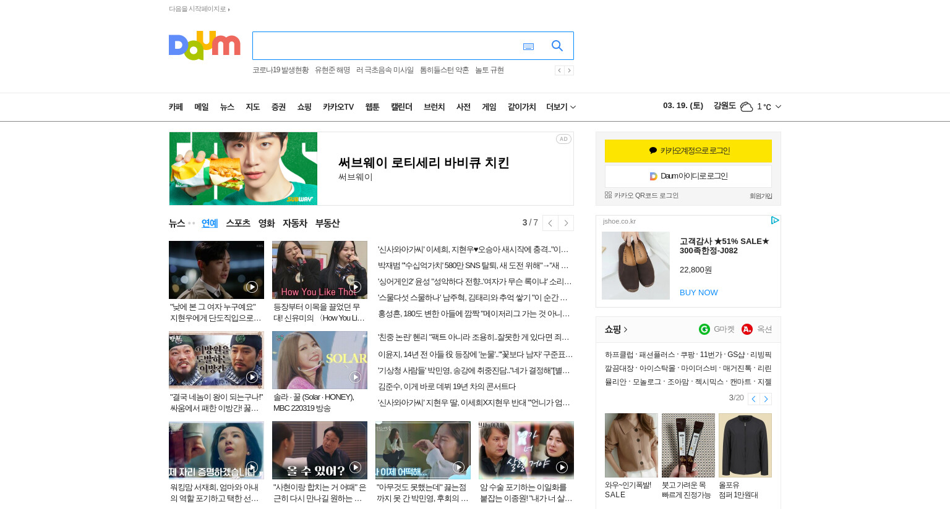Click the cloudy weather icon
Screen dimensions: 950x509
click(x=747, y=107)
